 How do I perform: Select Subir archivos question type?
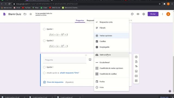[111, 55]
